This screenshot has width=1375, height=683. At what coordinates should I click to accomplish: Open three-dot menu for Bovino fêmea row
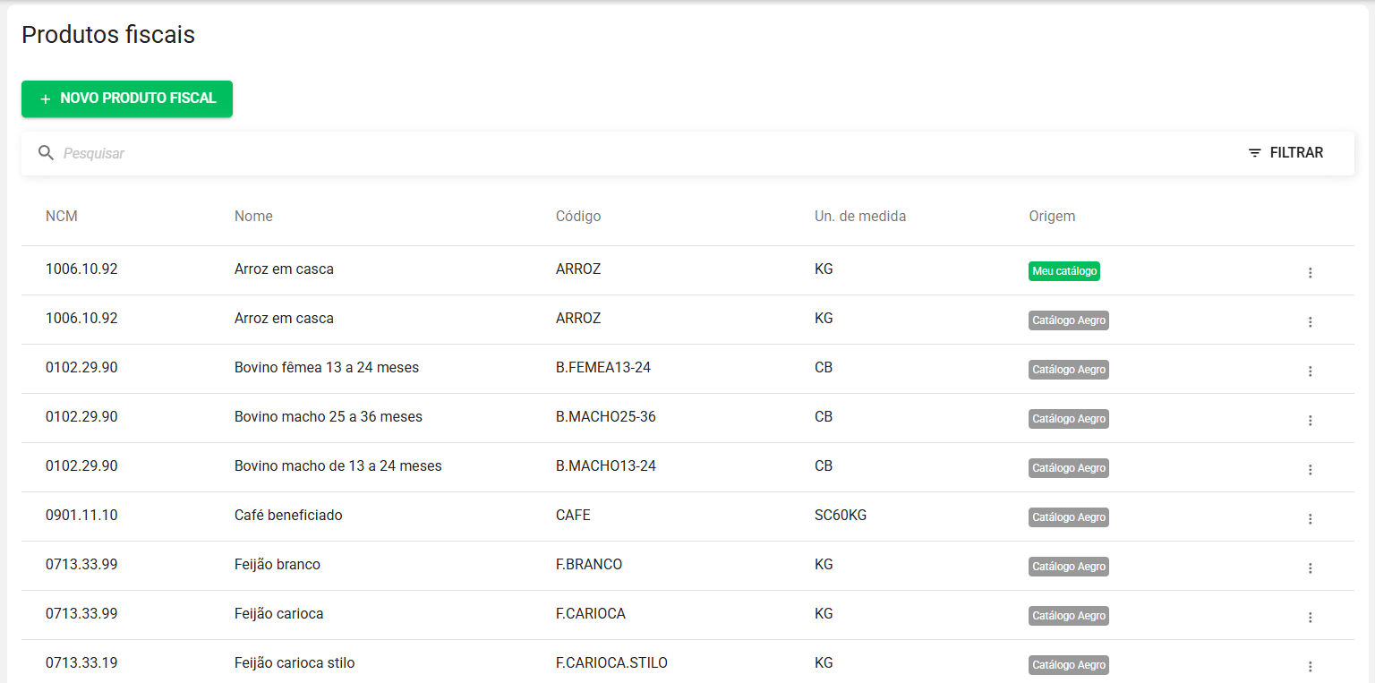point(1310,371)
